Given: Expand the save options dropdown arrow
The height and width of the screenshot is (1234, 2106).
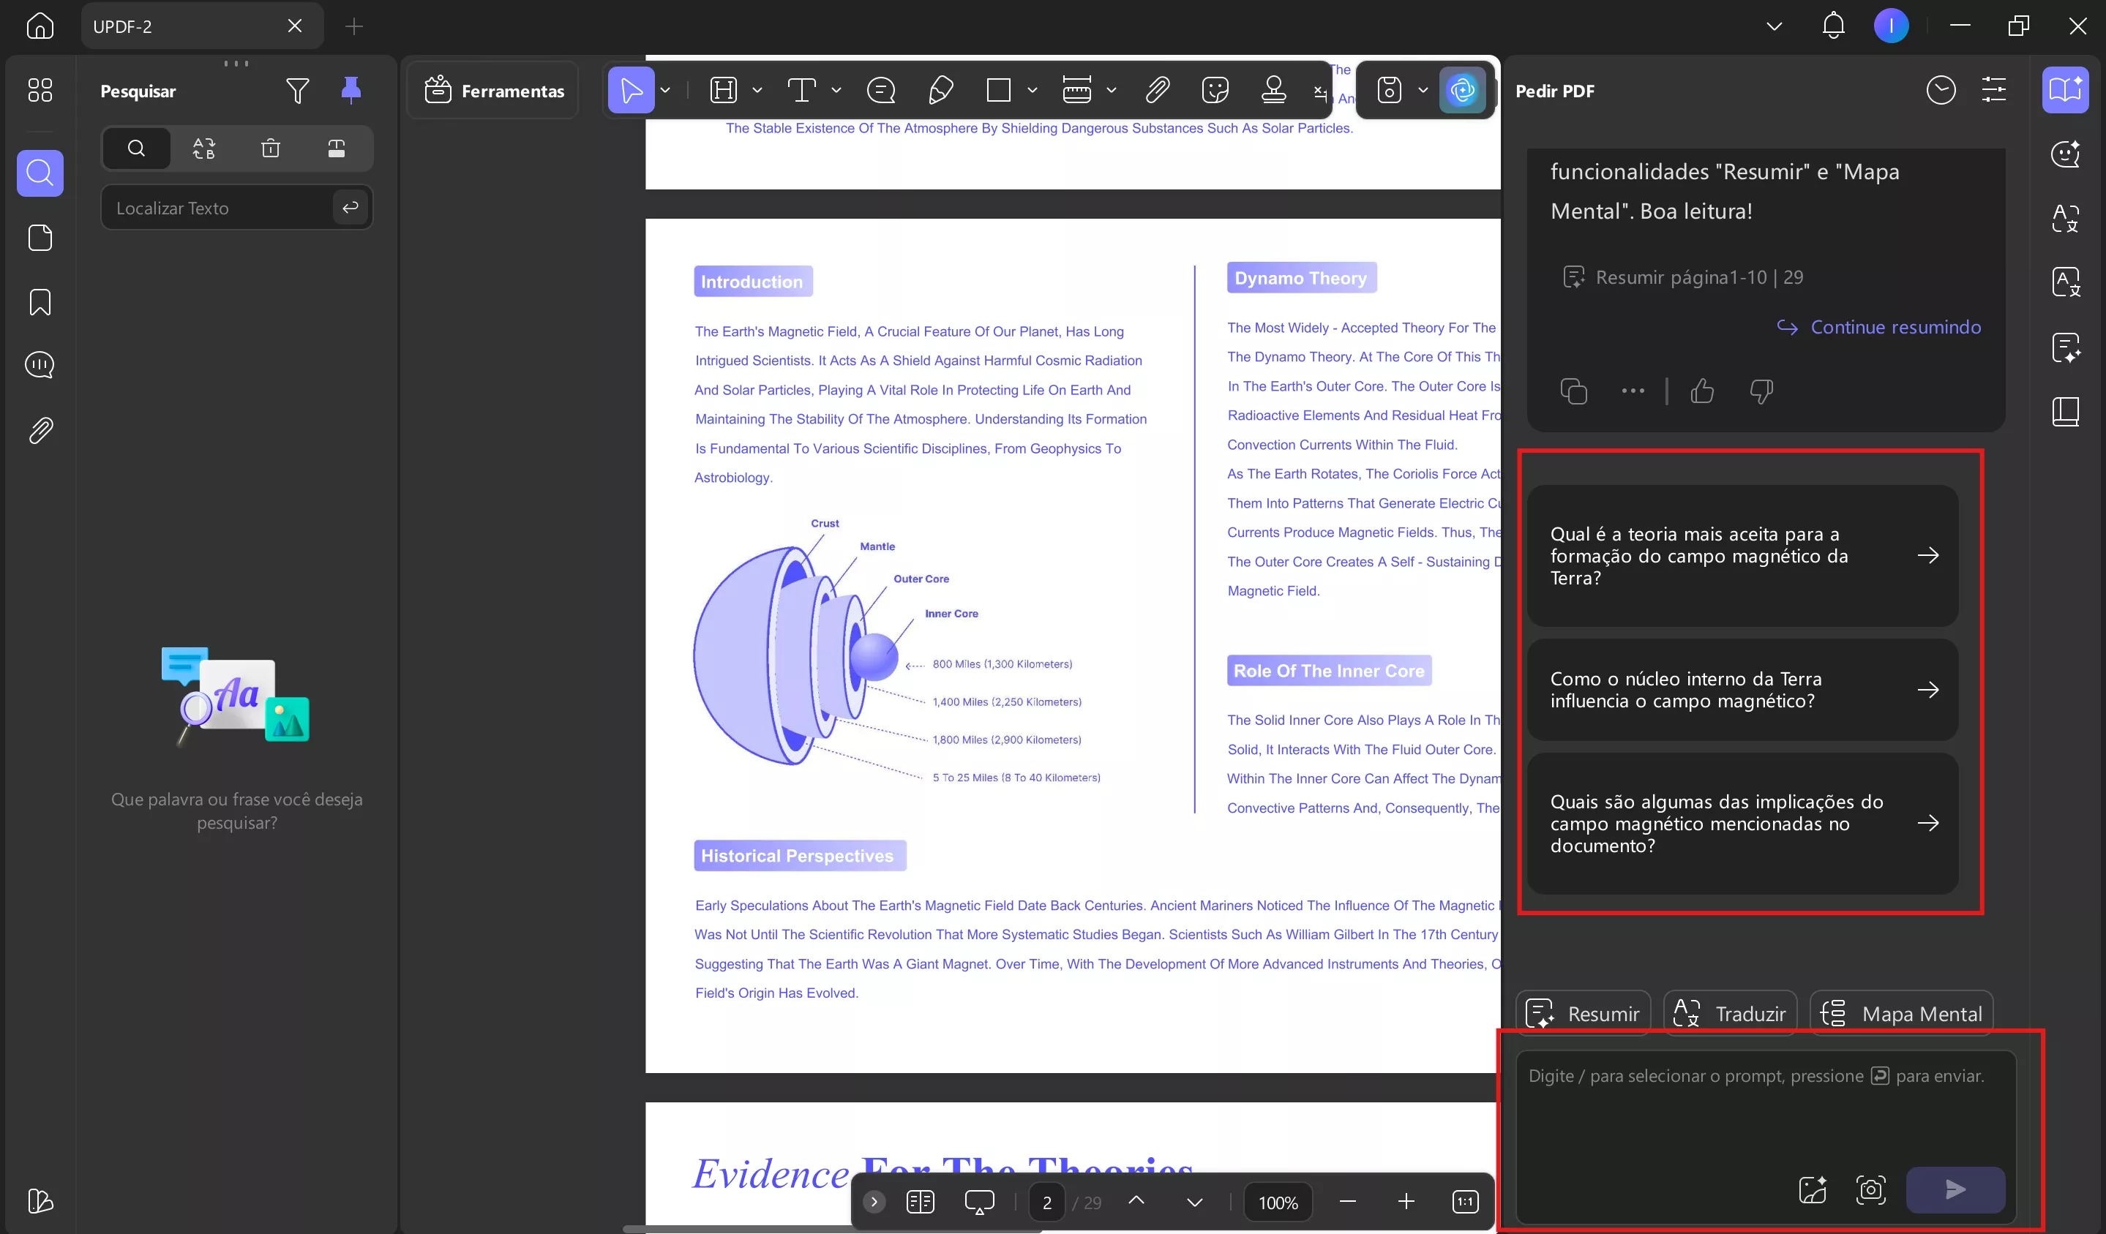Looking at the screenshot, I should coord(1423,90).
